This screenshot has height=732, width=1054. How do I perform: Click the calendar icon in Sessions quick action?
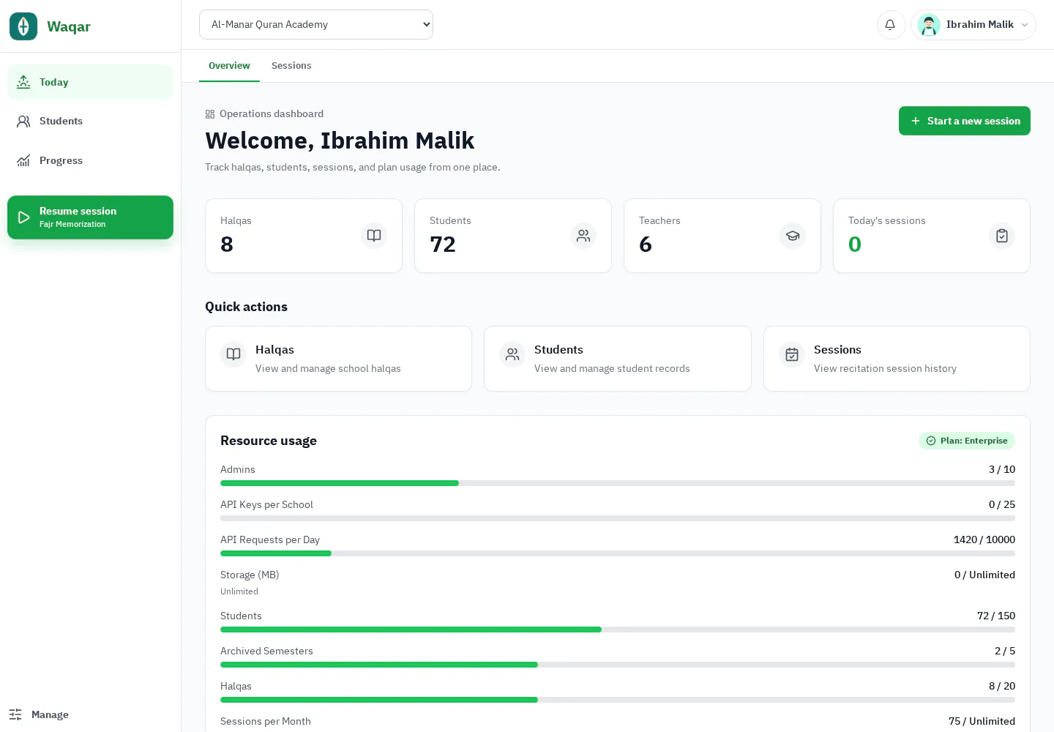[792, 354]
